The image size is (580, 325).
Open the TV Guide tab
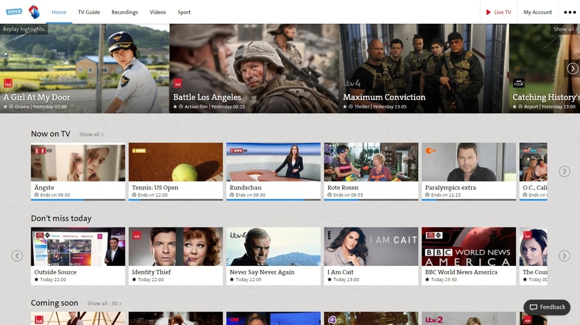pos(89,12)
